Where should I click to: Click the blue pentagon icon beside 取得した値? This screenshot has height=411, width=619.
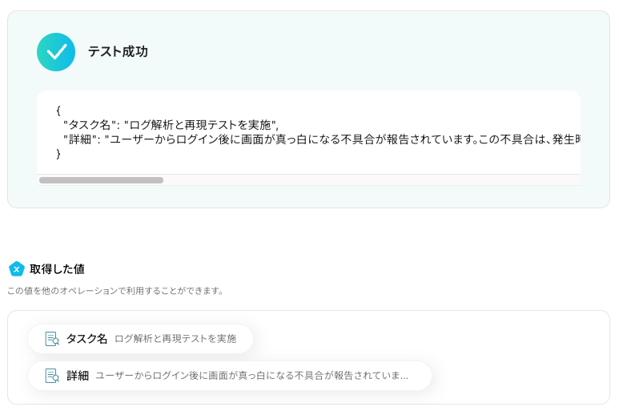16,269
